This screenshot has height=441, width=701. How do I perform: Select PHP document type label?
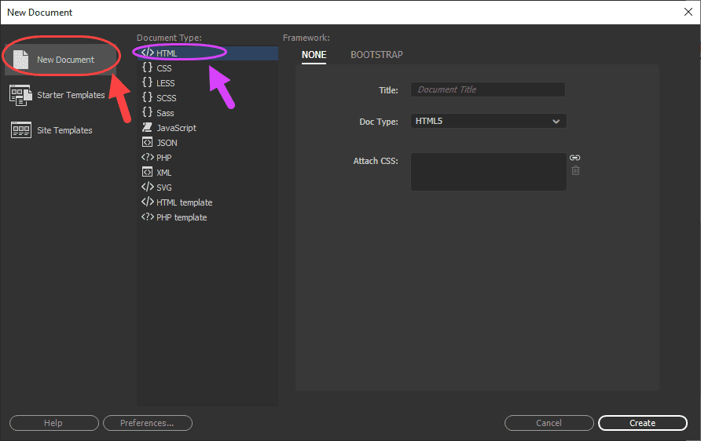[164, 158]
